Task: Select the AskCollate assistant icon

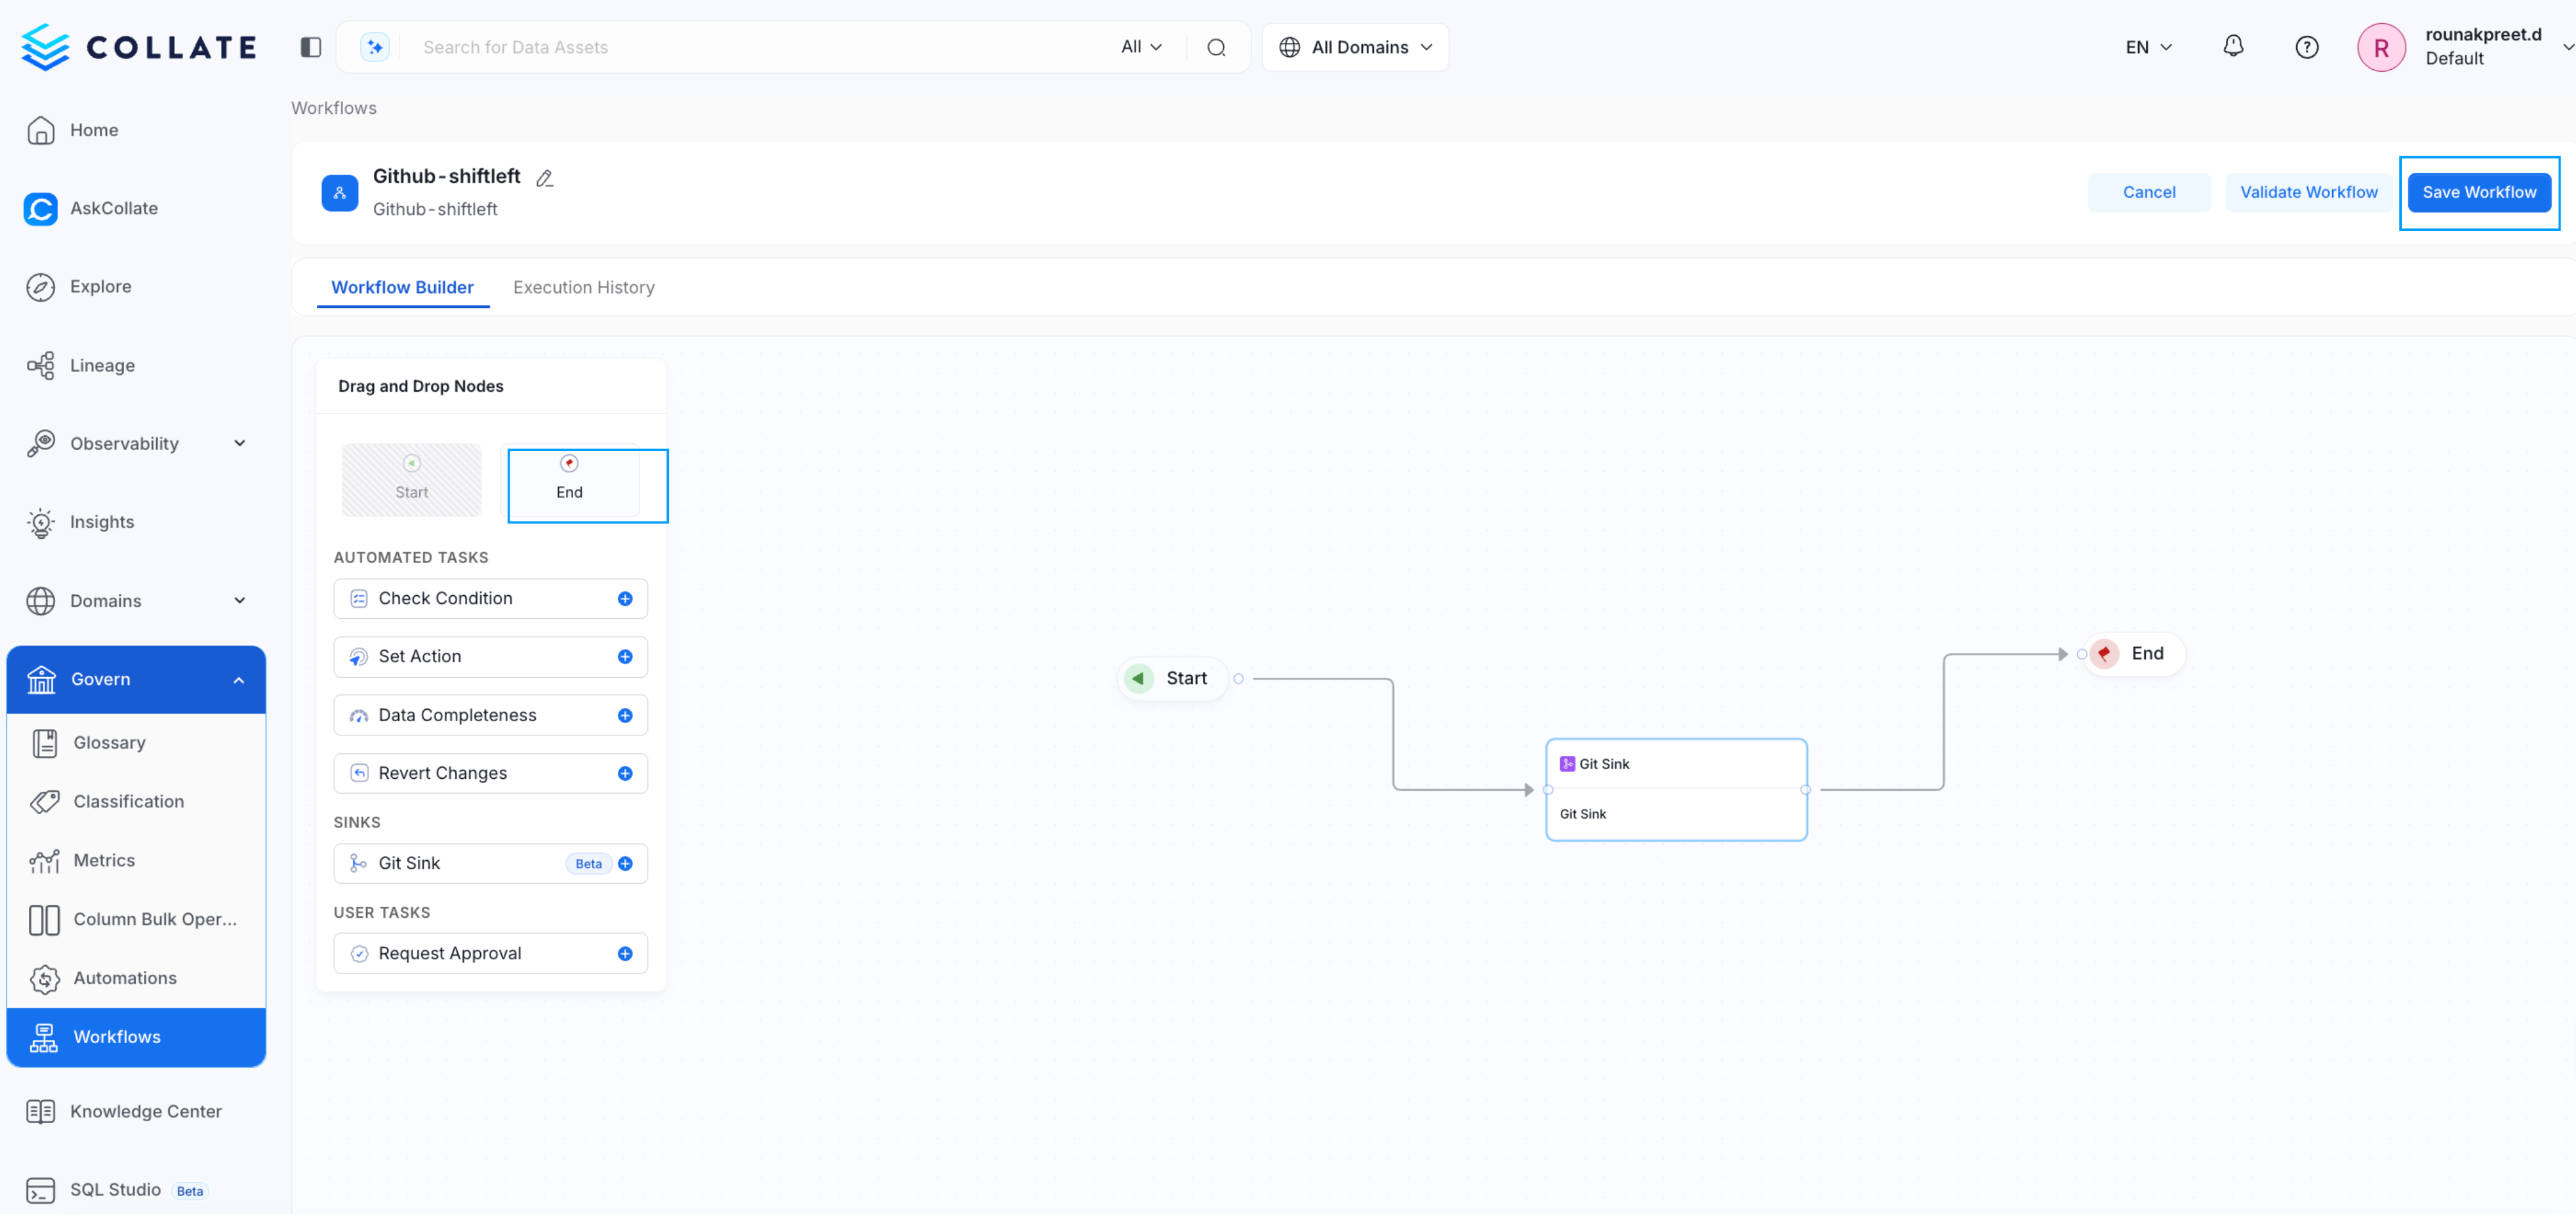Action: (40, 208)
